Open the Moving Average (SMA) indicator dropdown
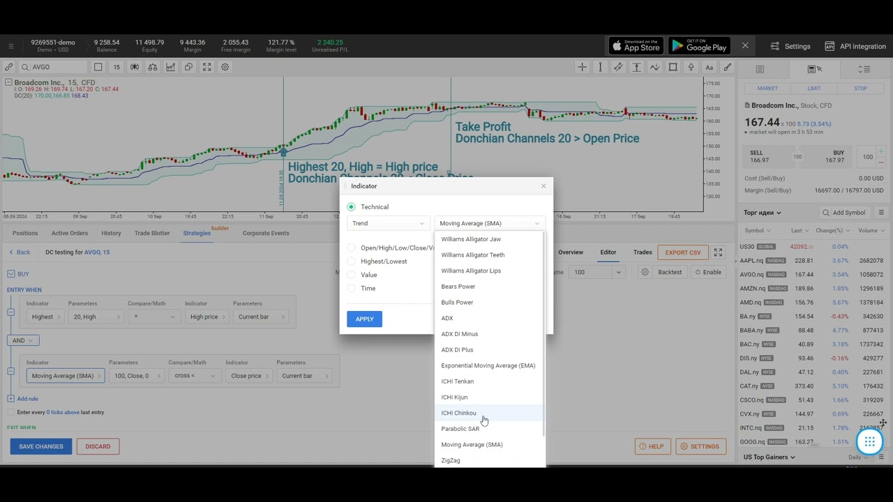Viewport: 893px width, 502px height. click(x=490, y=223)
